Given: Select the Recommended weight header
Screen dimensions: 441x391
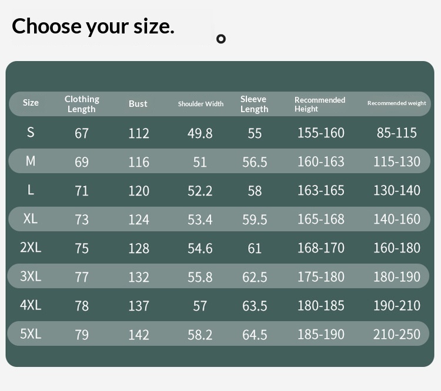Looking at the screenshot, I should pyautogui.click(x=396, y=103).
